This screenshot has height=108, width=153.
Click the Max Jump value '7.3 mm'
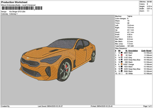pos(130,44)
